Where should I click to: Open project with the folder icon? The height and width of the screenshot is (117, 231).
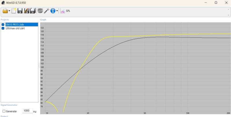pyautogui.click(x=5, y=11)
